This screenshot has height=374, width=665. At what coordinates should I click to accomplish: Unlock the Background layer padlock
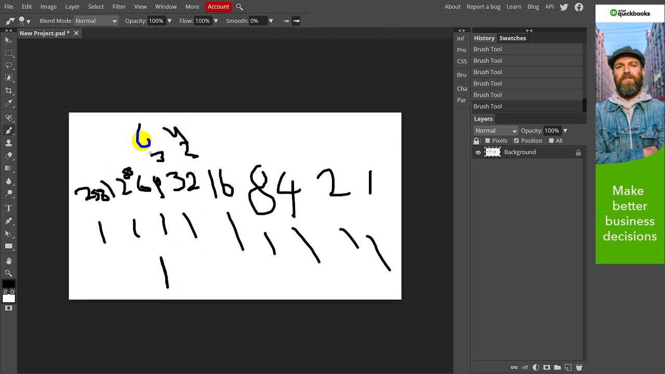pos(578,152)
